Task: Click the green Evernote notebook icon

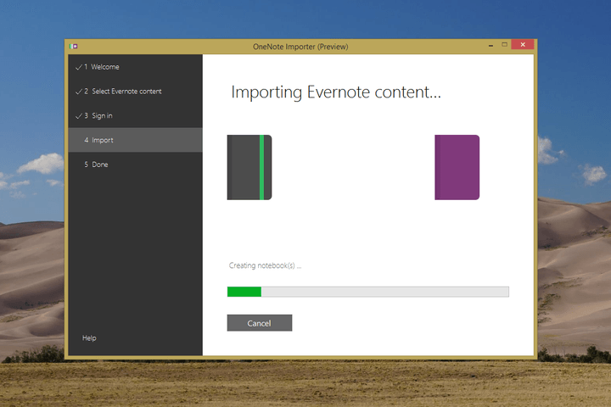Action: [249, 168]
